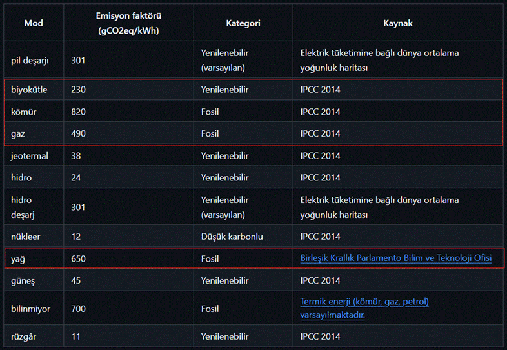Click the Mod column header

34,23
